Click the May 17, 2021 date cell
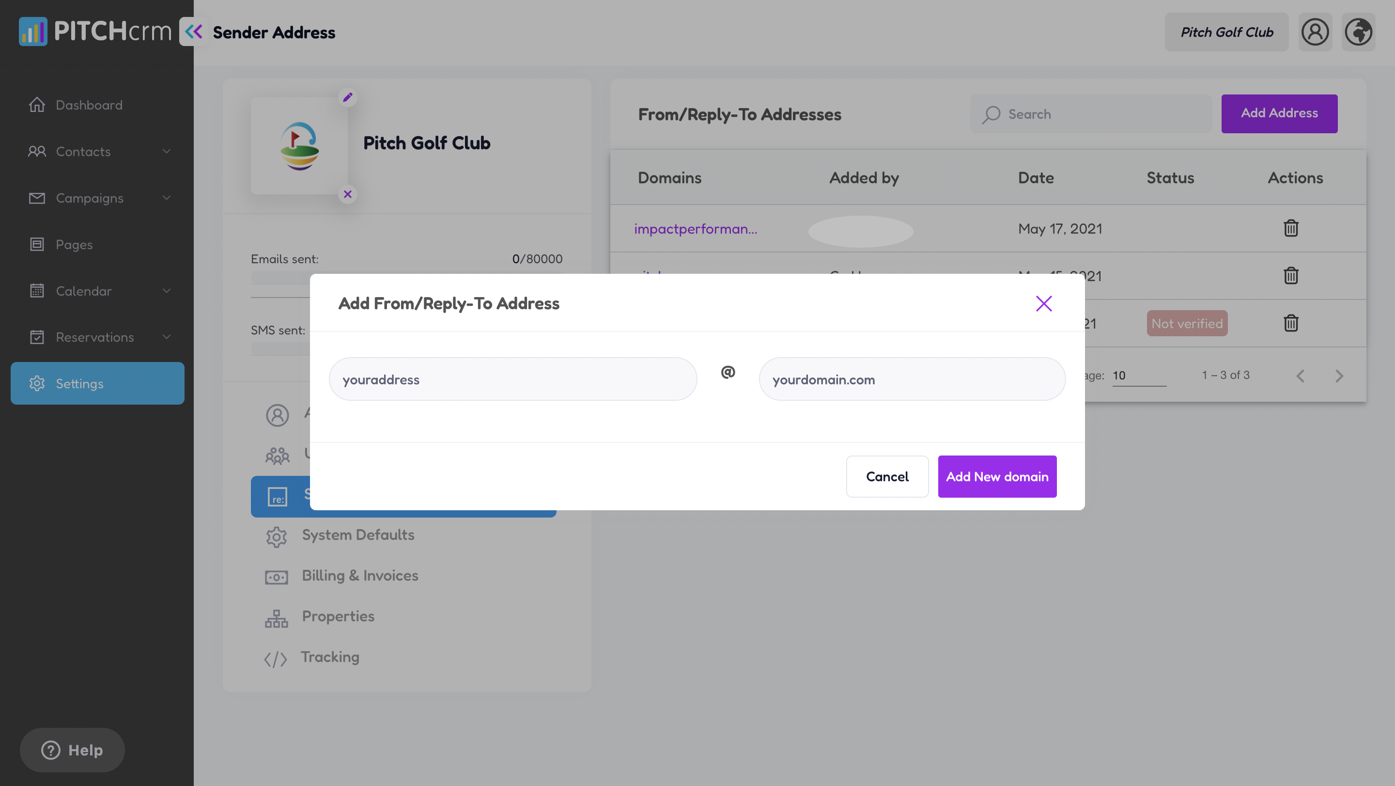 tap(1060, 229)
